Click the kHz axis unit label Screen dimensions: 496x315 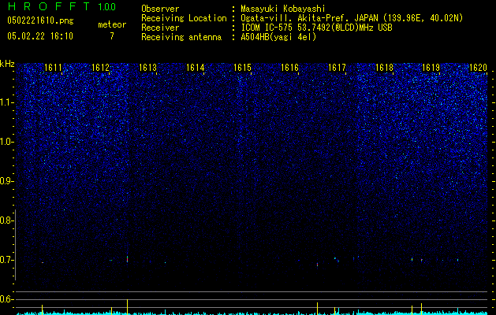click(7, 64)
